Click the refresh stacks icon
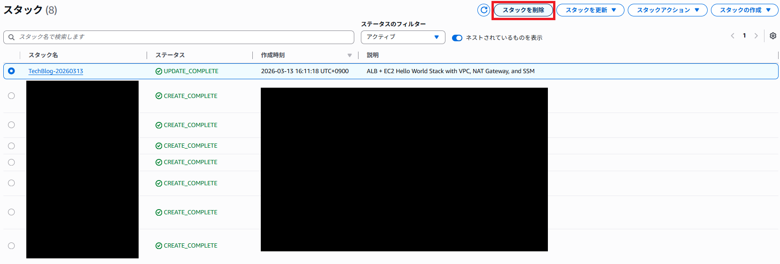 pyautogui.click(x=484, y=10)
